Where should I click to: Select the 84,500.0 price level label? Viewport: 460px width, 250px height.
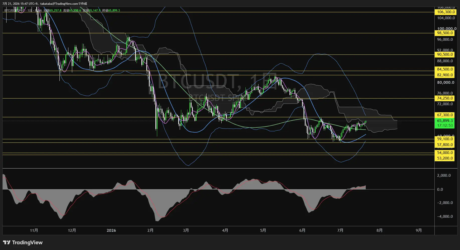pyautogui.click(x=444, y=69)
